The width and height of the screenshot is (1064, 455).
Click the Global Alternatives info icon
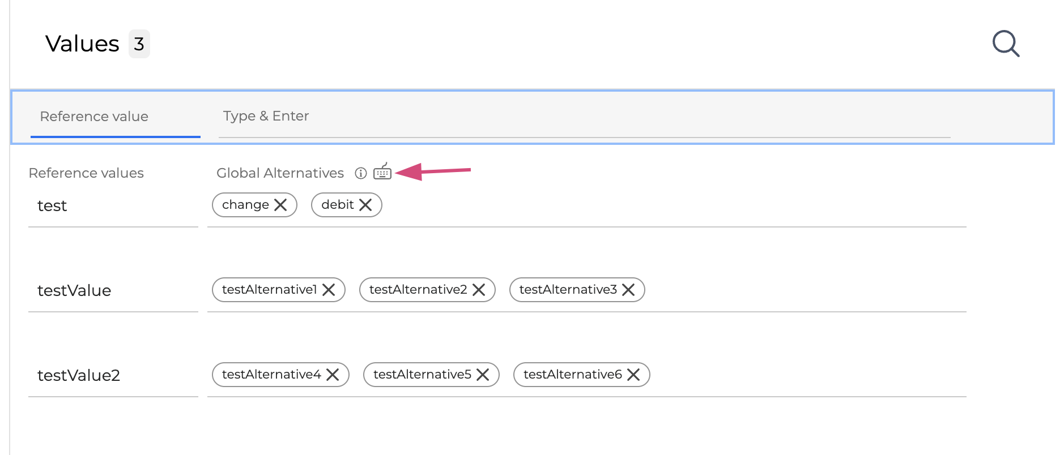[361, 173]
